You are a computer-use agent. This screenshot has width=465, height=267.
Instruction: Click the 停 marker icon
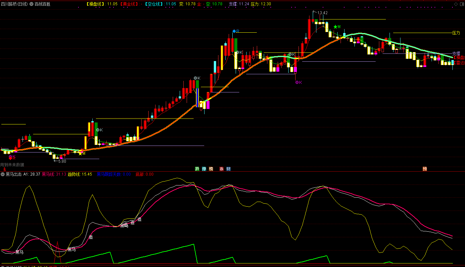pyautogui.click(x=204, y=169)
